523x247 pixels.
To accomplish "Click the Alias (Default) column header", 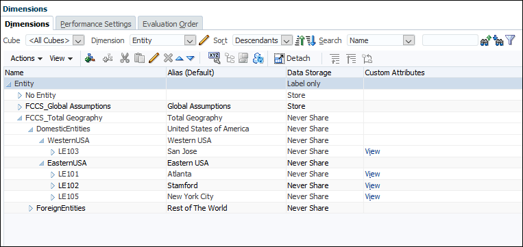I will (x=226, y=73).
